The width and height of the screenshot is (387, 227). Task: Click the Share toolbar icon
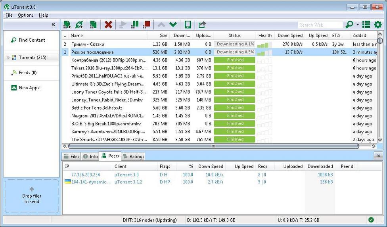(x=202, y=25)
